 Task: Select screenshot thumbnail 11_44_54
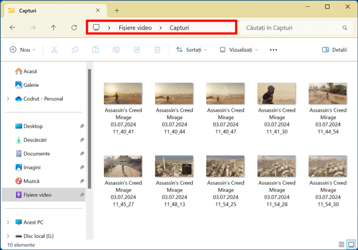tap(328, 93)
